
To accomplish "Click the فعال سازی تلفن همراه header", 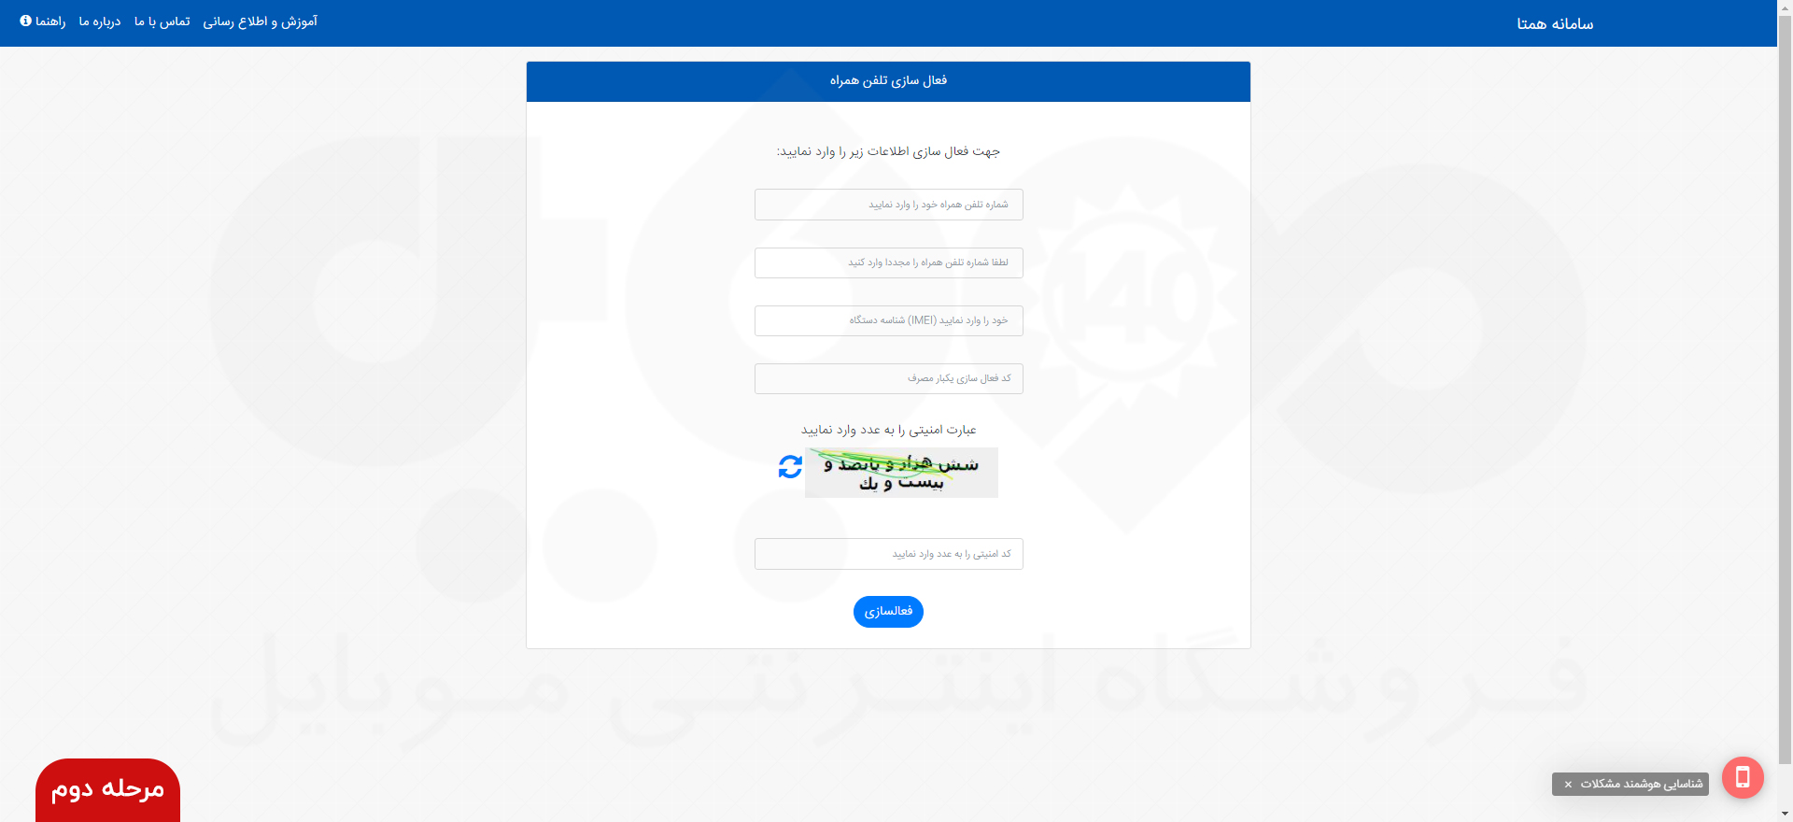I will coord(888,81).
